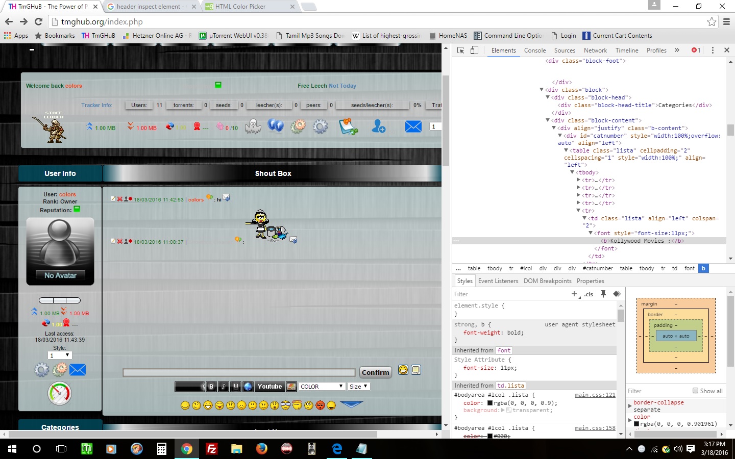Click the Bold button in the shoutbox toolbar

click(x=211, y=387)
